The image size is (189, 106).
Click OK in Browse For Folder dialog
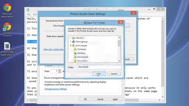coord(99,74)
